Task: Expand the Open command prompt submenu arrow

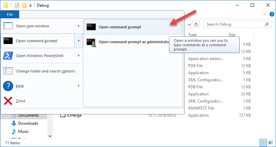Action: pos(79,41)
